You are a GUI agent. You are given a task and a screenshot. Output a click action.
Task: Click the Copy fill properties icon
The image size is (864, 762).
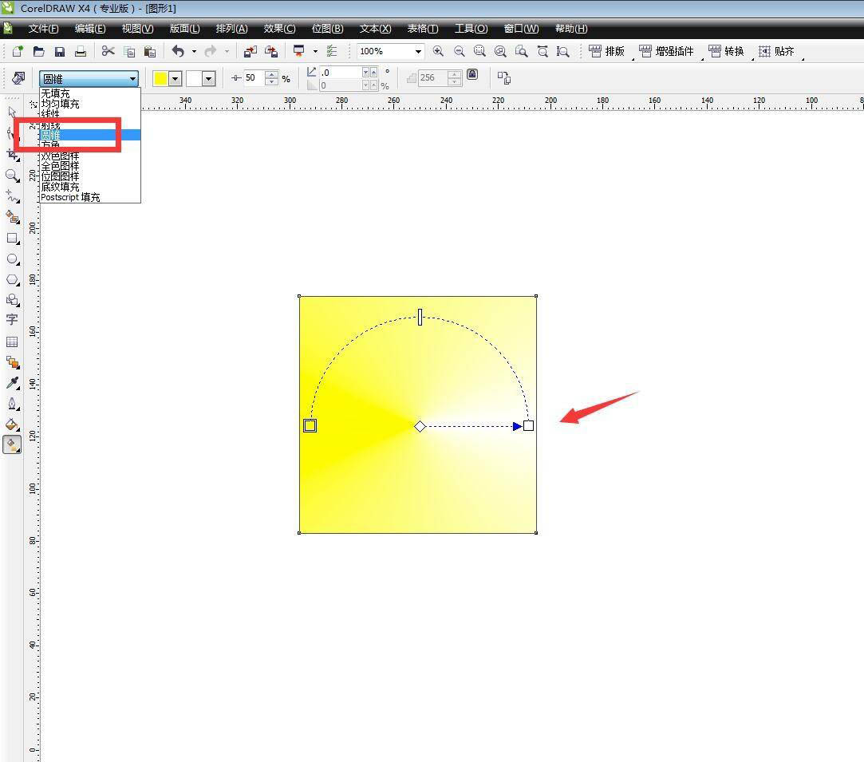pos(503,77)
